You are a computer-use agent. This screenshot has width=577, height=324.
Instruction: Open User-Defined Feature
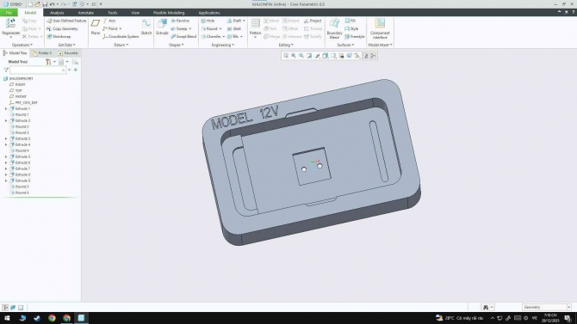click(x=66, y=21)
